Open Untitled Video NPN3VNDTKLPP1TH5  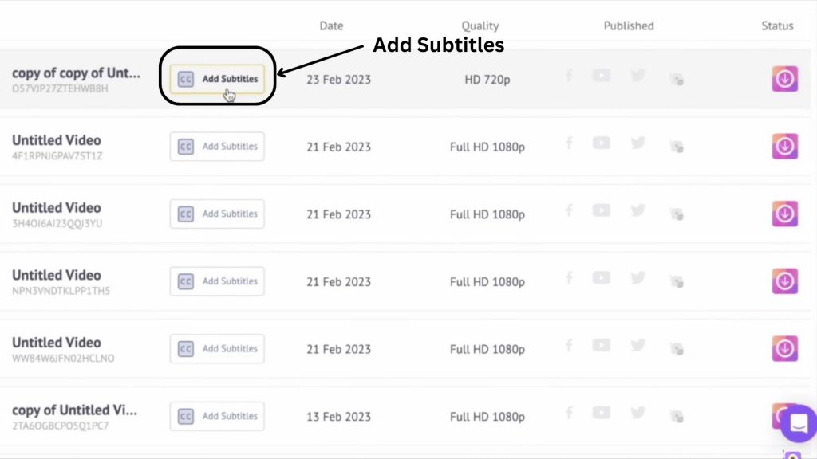57,275
